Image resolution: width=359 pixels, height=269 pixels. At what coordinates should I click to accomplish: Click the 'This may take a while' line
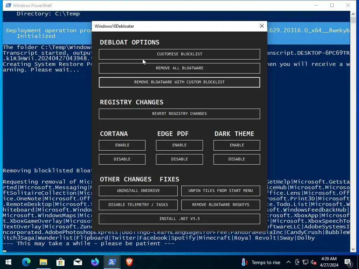click(x=88, y=243)
